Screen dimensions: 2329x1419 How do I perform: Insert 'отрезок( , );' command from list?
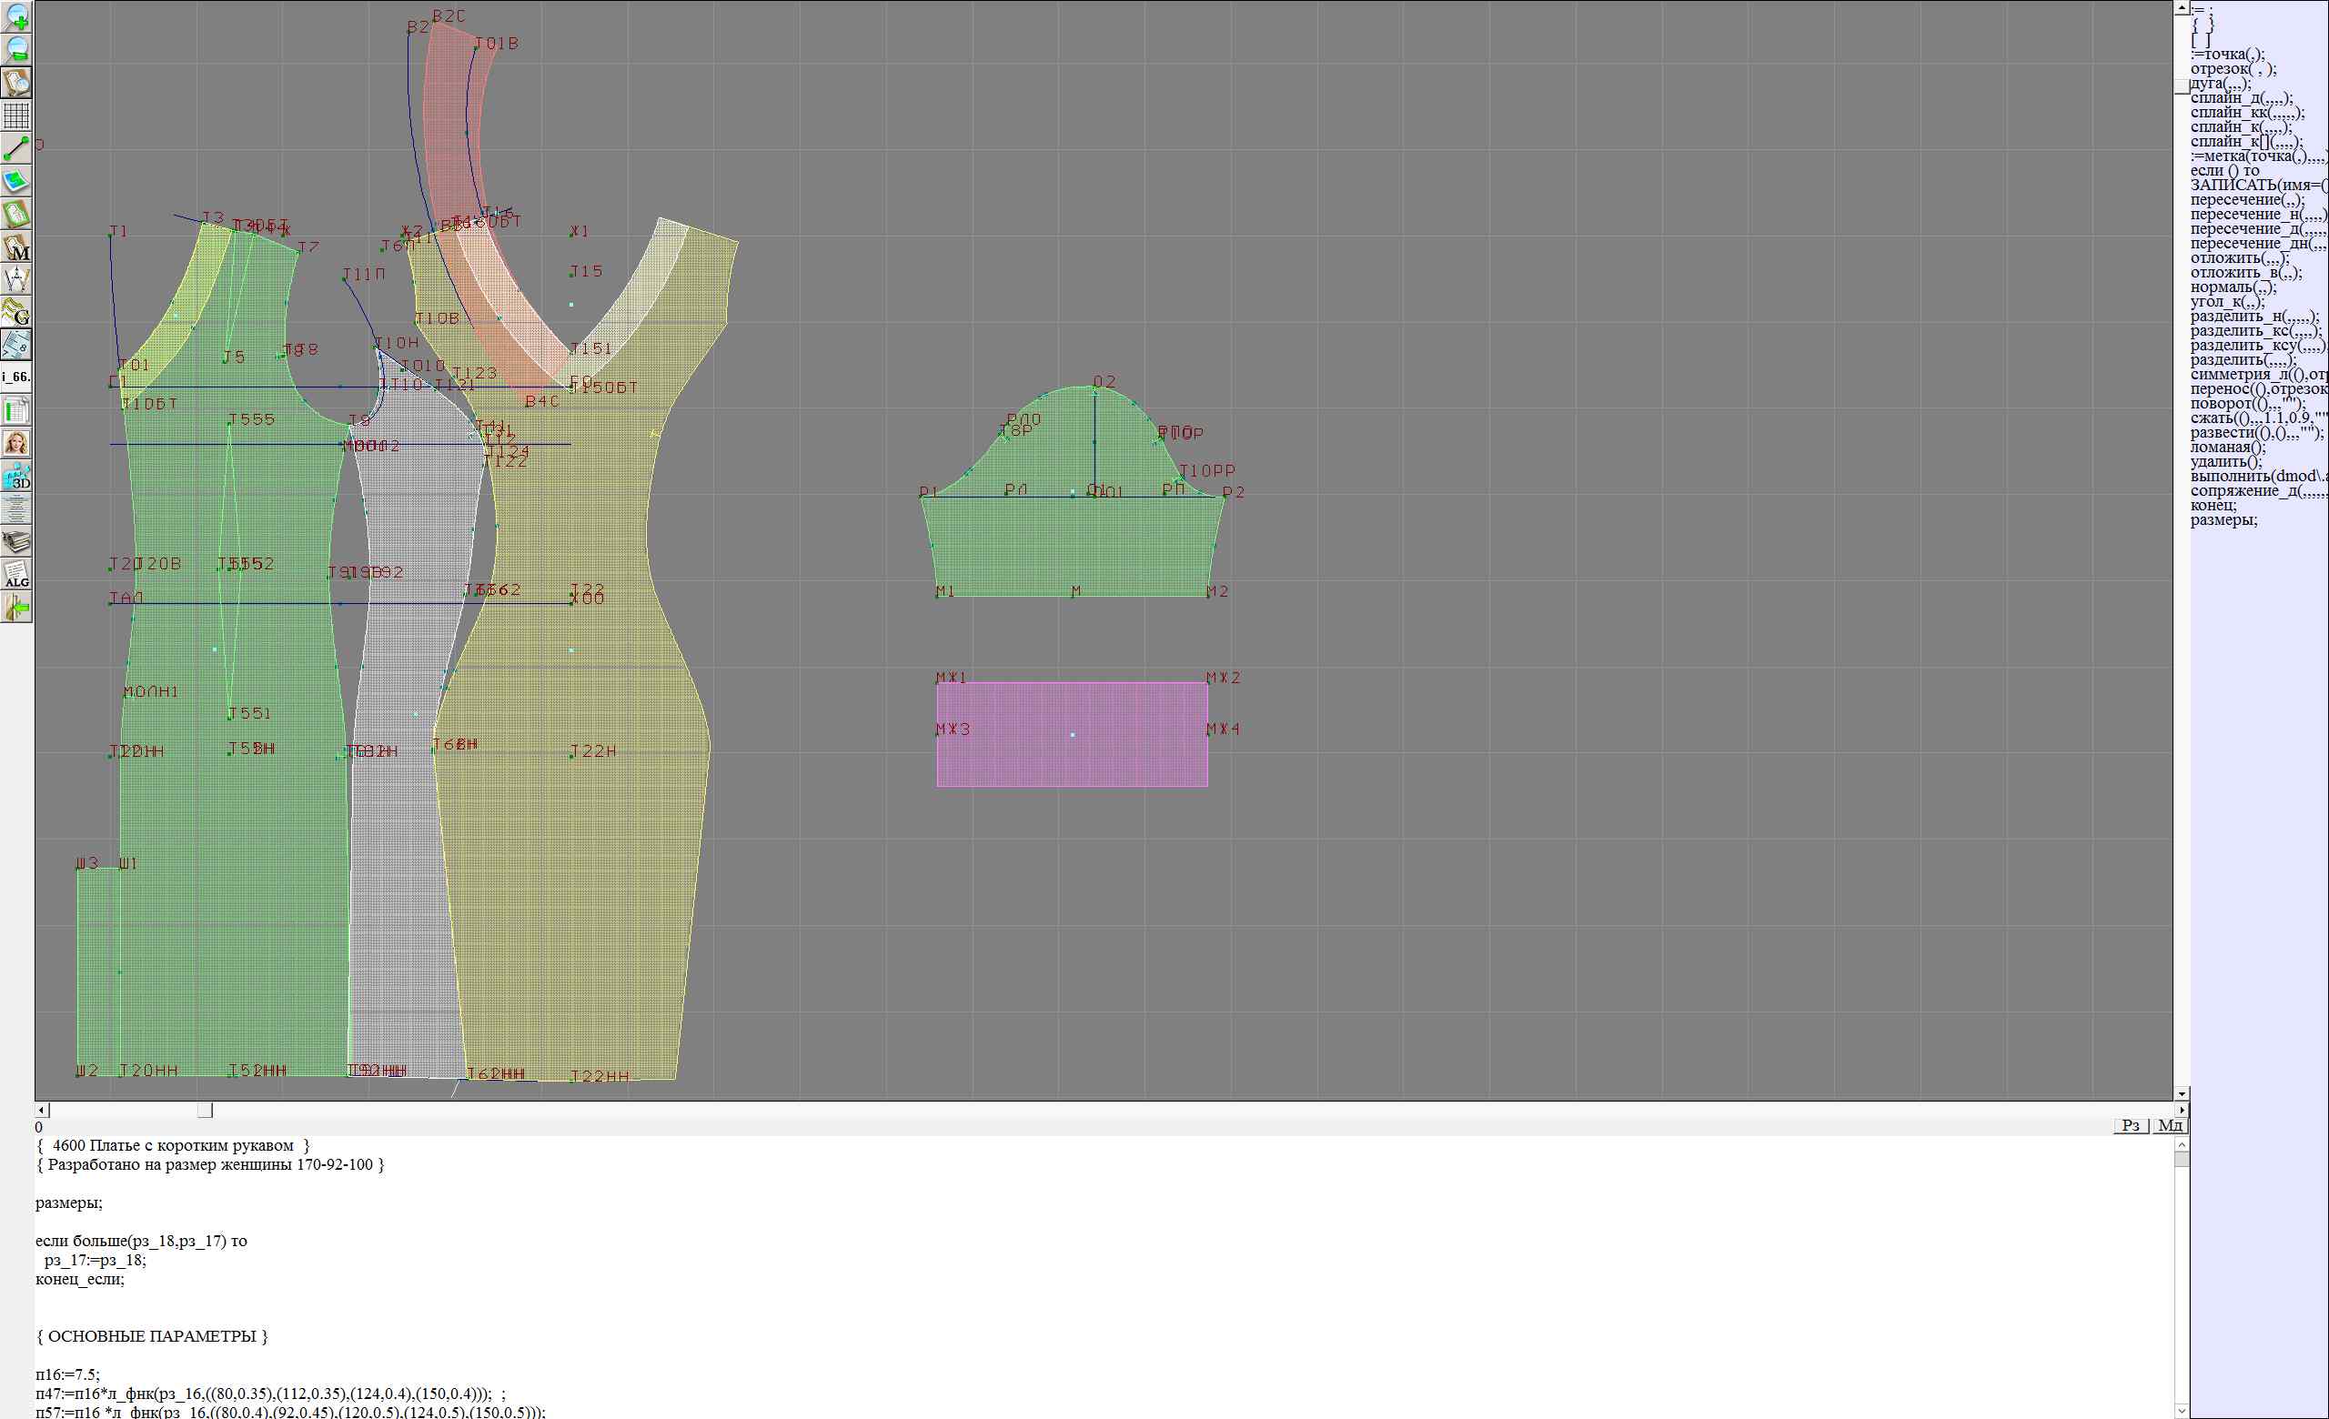coord(2233,69)
